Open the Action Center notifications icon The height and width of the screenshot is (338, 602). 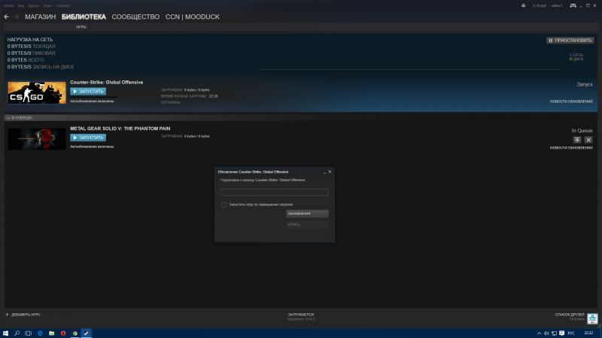coord(561,333)
